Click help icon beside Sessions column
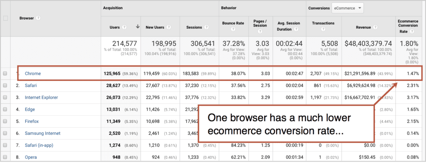Screen dimensions: 426x164 206,27
